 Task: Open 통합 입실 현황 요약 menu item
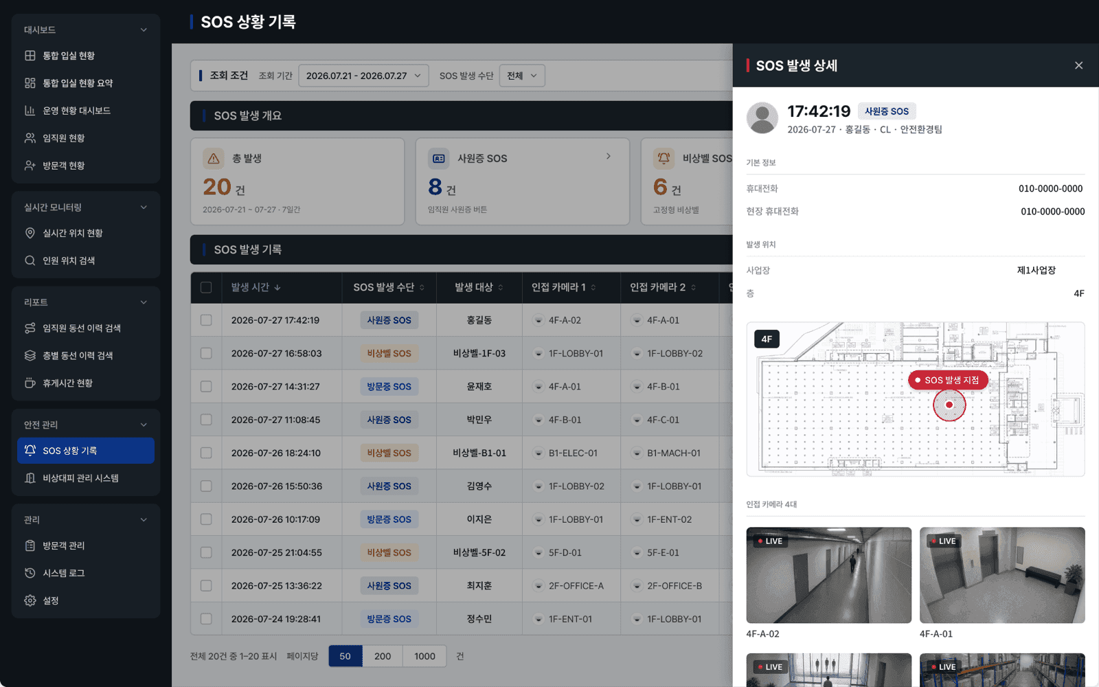[86, 83]
